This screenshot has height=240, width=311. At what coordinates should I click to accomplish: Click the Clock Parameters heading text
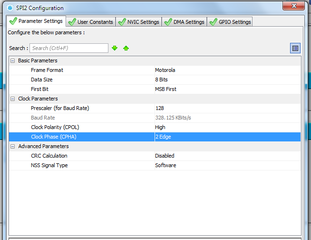click(38, 99)
